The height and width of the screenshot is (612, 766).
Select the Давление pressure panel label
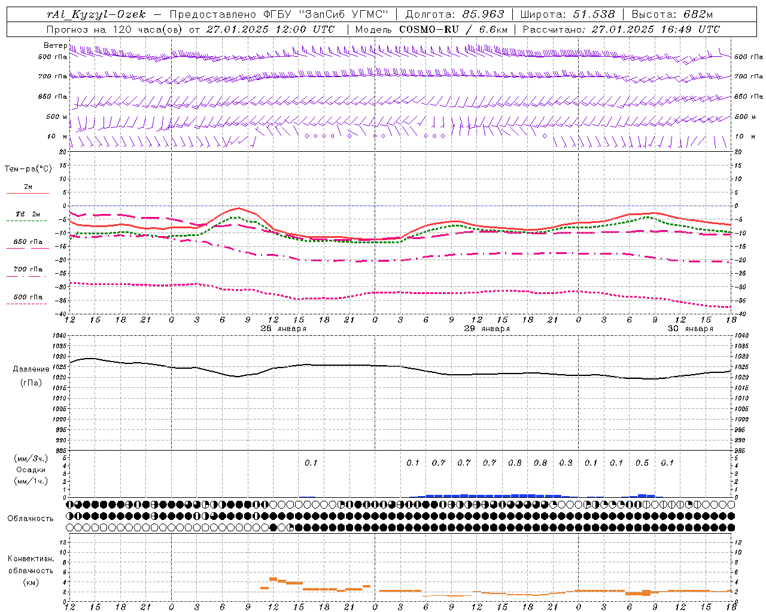pos(31,369)
